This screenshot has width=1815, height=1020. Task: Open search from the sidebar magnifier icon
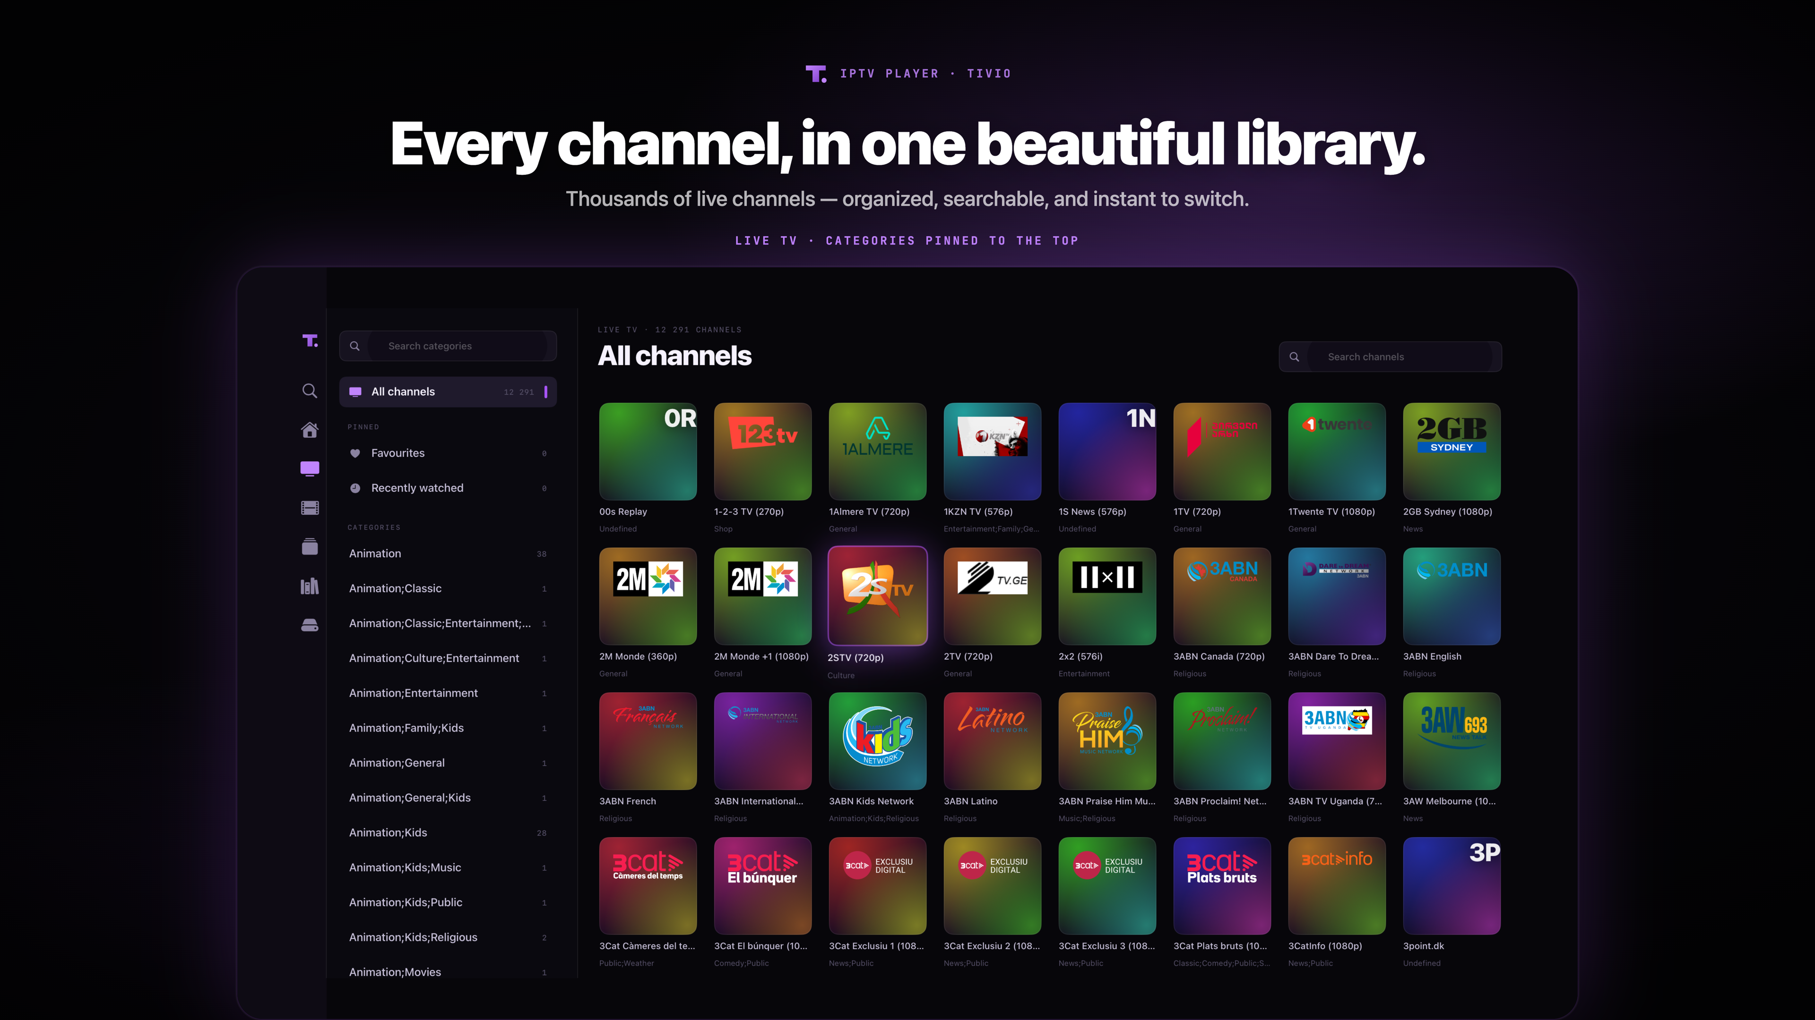click(309, 391)
